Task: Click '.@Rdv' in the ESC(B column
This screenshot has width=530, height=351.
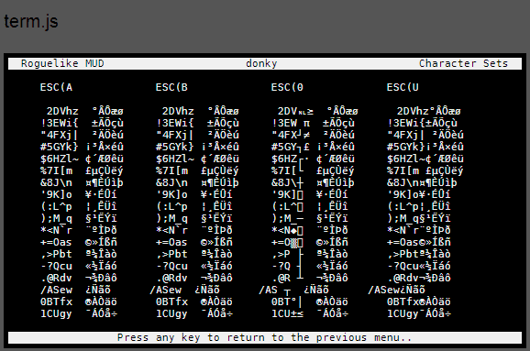Action: [171, 278]
